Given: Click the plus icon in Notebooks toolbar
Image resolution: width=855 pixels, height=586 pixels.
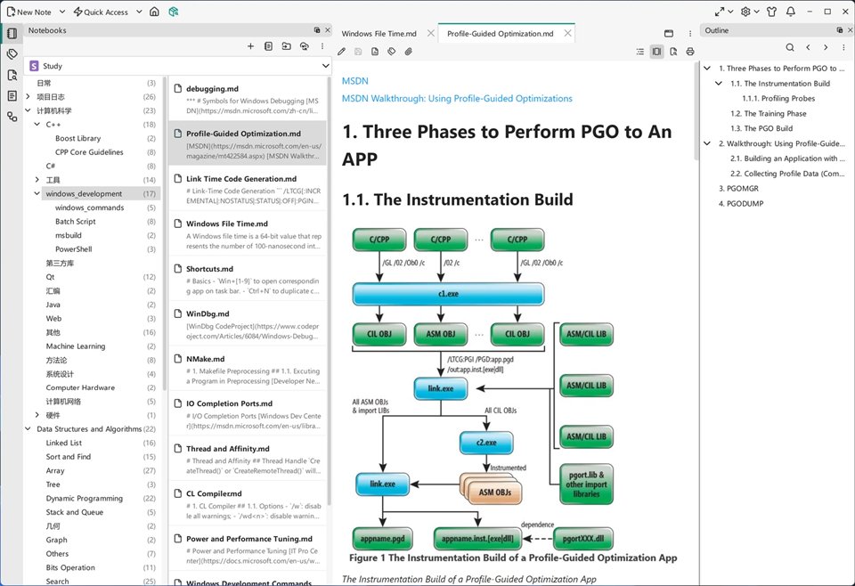Looking at the screenshot, I should 250,46.
